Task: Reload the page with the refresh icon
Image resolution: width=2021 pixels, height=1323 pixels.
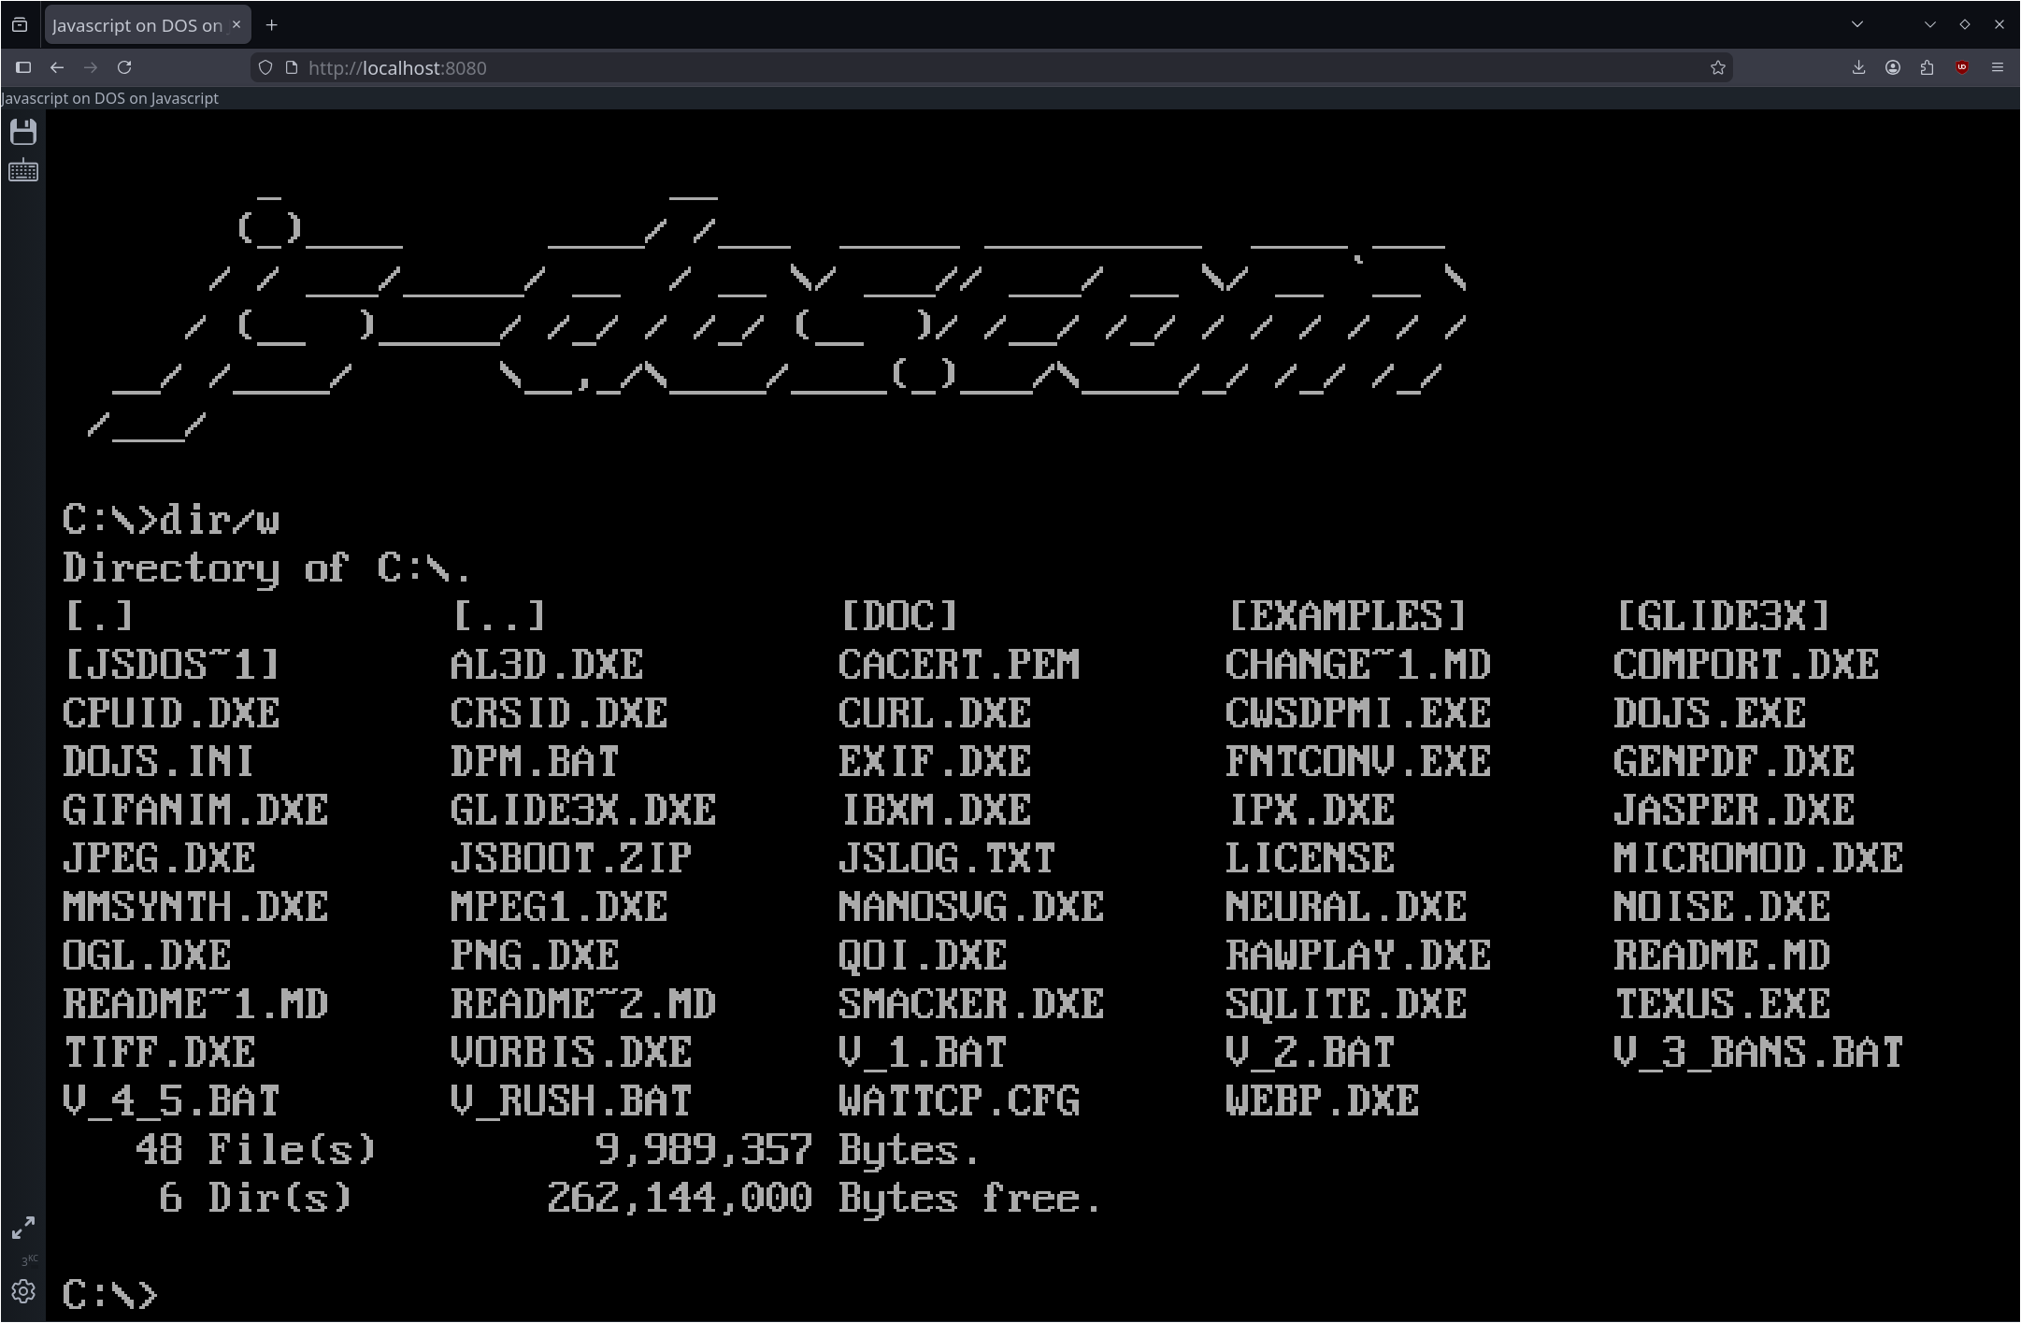Action: [x=124, y=67]
